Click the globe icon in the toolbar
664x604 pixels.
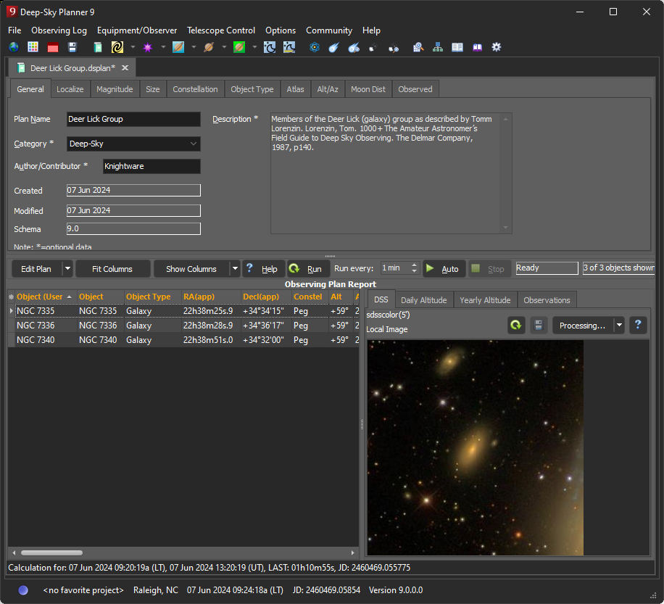click(x=14, y=47)
